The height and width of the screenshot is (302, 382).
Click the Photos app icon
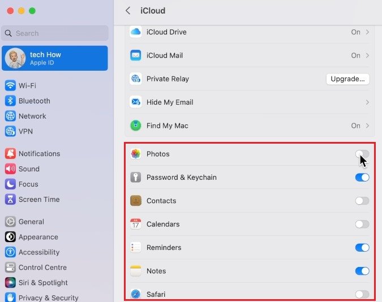point(136,154)
